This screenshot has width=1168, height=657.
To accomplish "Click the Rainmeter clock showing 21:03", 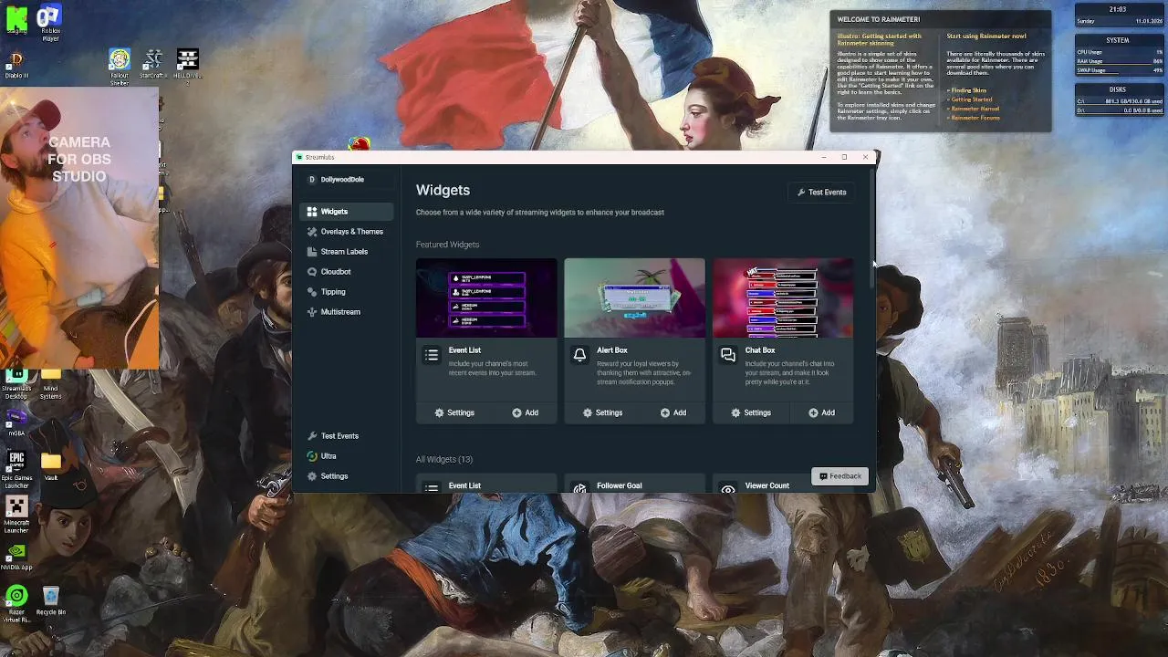I will (x=1118, y=9).
